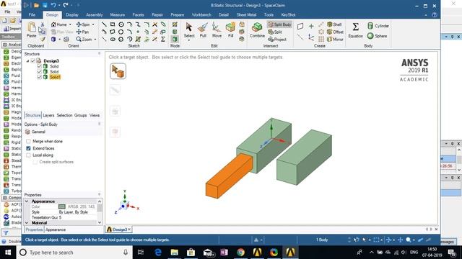
Task: Activate the Pull tool
Action: (x=203, y=30)
